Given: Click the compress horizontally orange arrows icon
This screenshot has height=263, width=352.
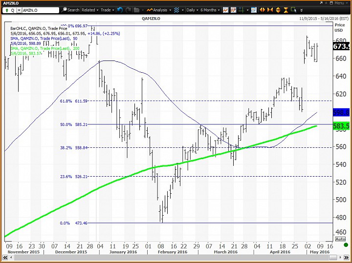Looking at the screenshot, I should click(270, 10).
